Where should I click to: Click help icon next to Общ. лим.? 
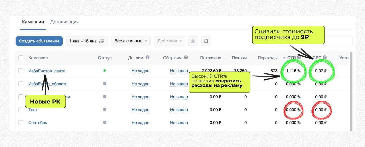point(186,58)
